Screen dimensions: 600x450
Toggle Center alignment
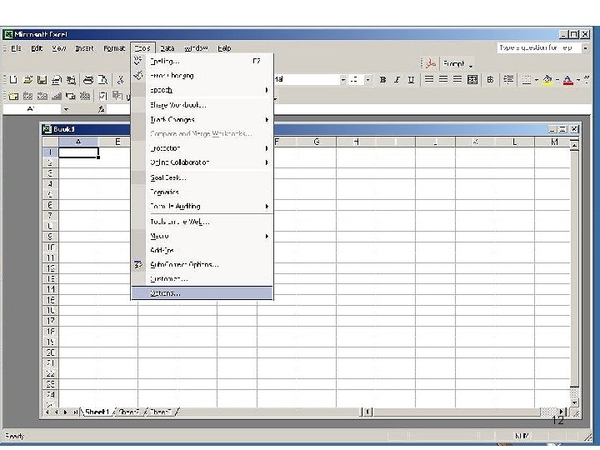point(443,80)
